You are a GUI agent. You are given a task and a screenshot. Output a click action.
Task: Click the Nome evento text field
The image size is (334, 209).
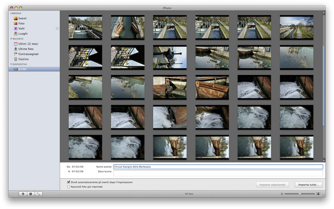(218, 167)
